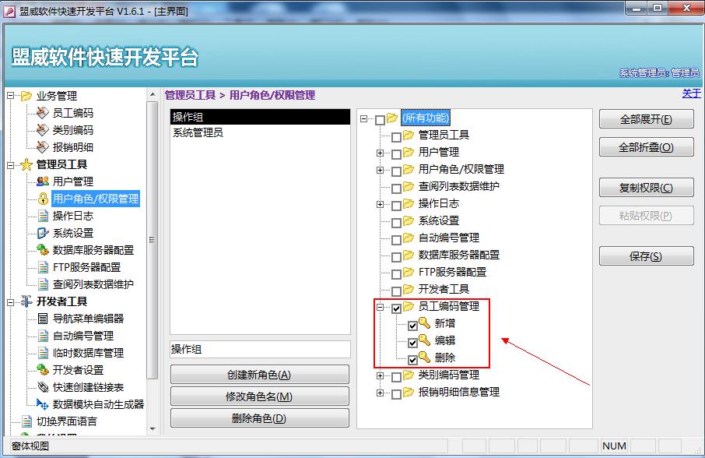Click the 快速创建链接表 link icon

[43, 387]
